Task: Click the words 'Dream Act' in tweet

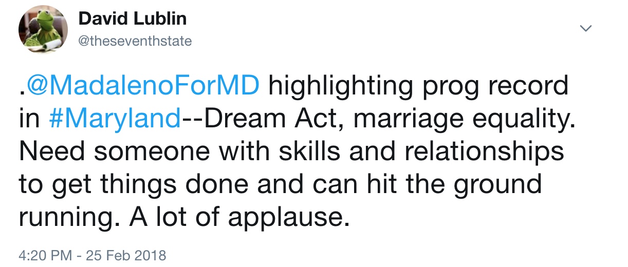Action: [x=265, y=119]
